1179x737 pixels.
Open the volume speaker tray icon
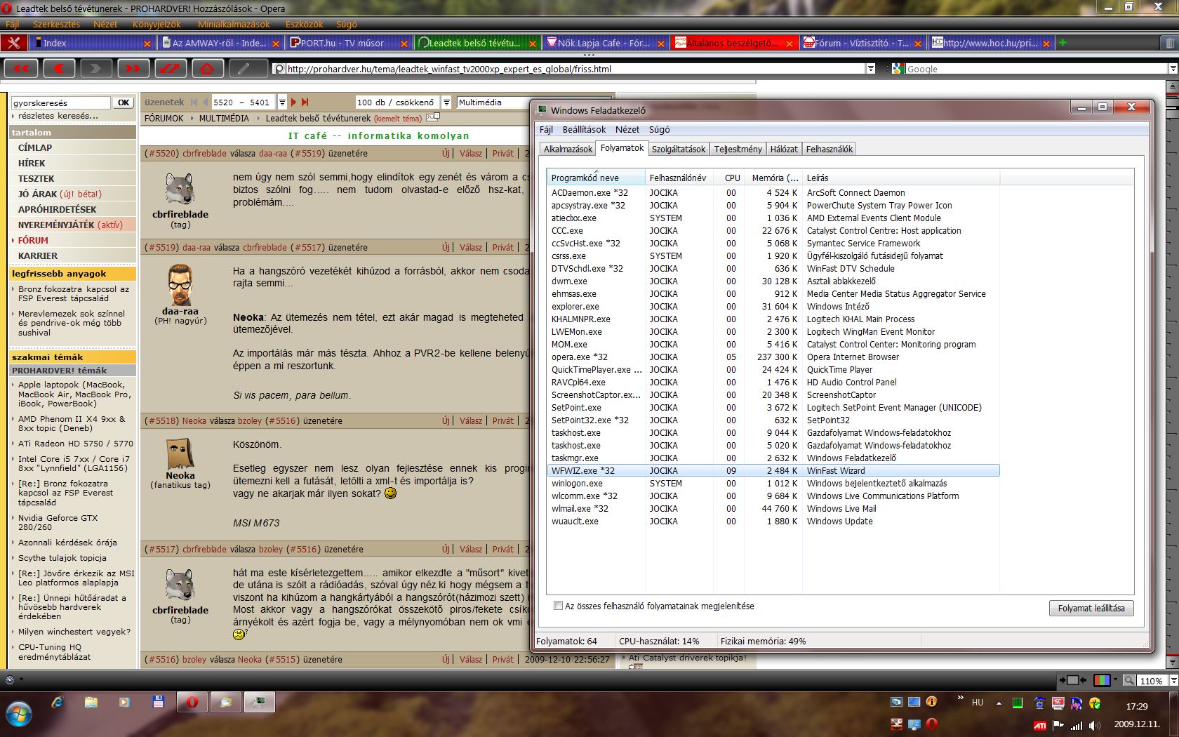1095,725
